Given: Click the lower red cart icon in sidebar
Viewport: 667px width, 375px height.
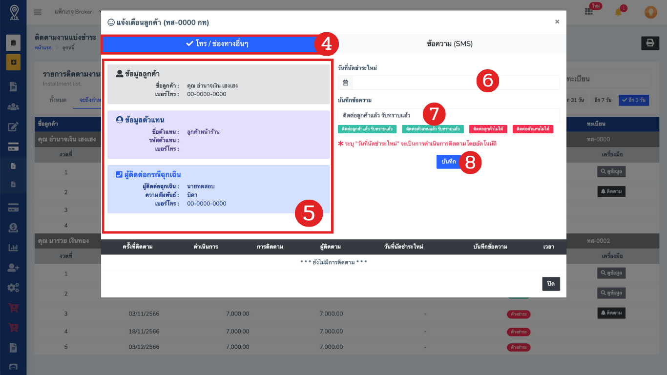Looking at the screenshot, I should (13, 328).
